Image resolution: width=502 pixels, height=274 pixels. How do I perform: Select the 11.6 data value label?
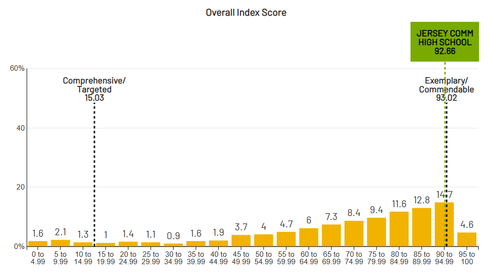pyautogui.click(x=399, y=204)
